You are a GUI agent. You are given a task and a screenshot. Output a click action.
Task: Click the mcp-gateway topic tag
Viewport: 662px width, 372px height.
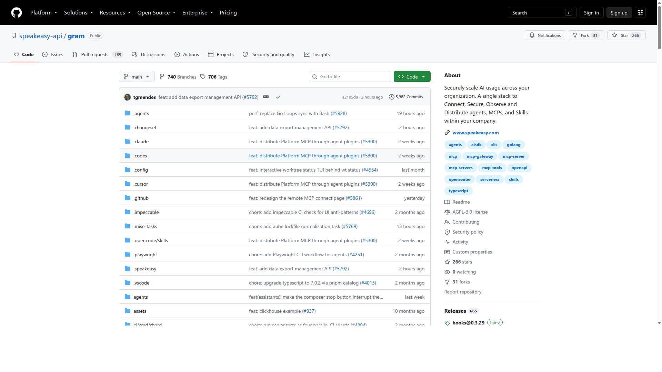click(480, 156)
